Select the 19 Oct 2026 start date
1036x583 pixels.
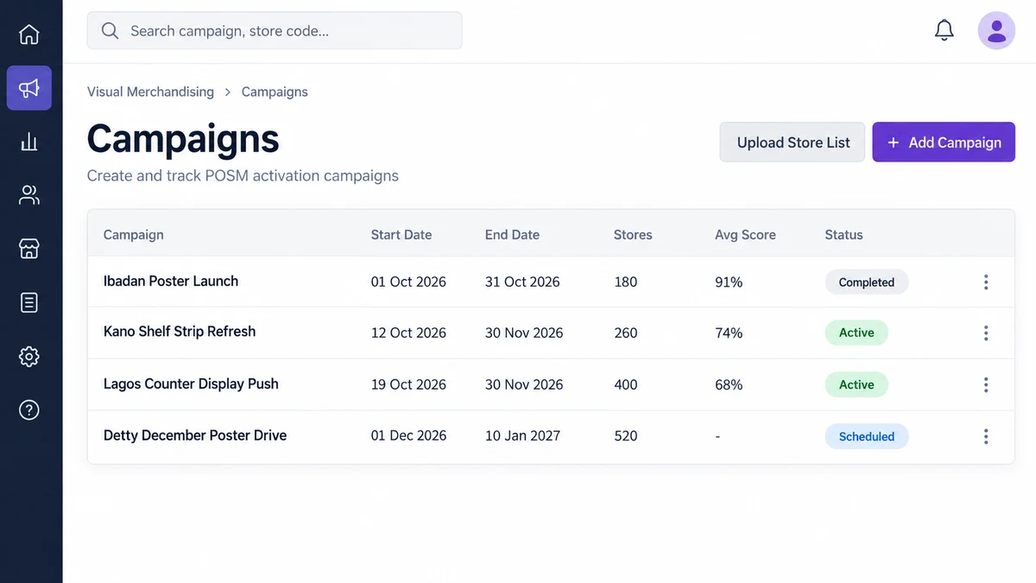point(408,384)
